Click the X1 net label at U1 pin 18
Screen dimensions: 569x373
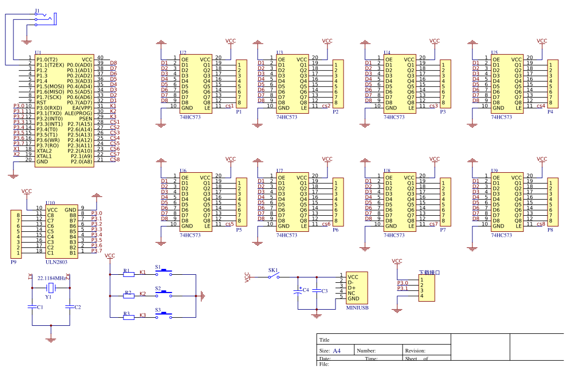[17, 149]
